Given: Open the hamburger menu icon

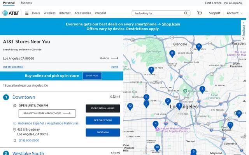Looking at the screenshot, I should pos(27,13).
